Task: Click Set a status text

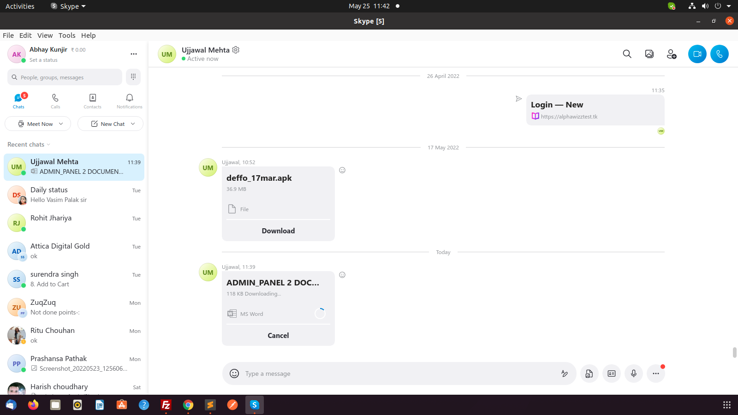Action: 43,60
